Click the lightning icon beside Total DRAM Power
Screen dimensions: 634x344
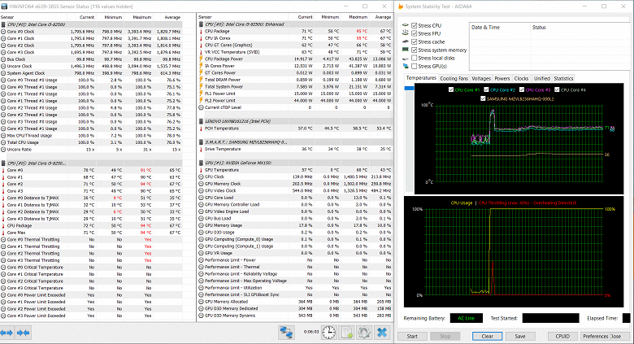[201, 80]
